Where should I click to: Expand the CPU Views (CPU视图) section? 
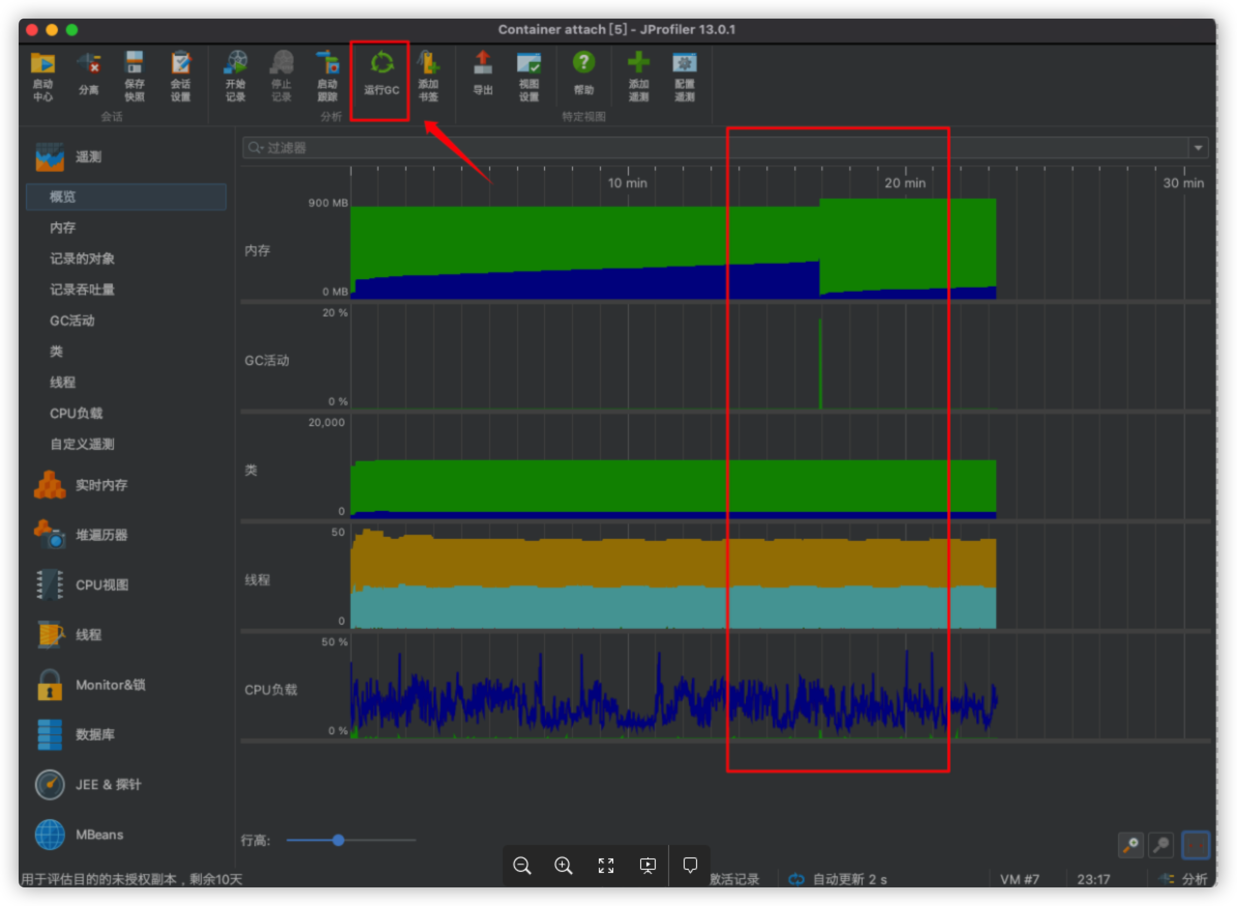[101, 585]
